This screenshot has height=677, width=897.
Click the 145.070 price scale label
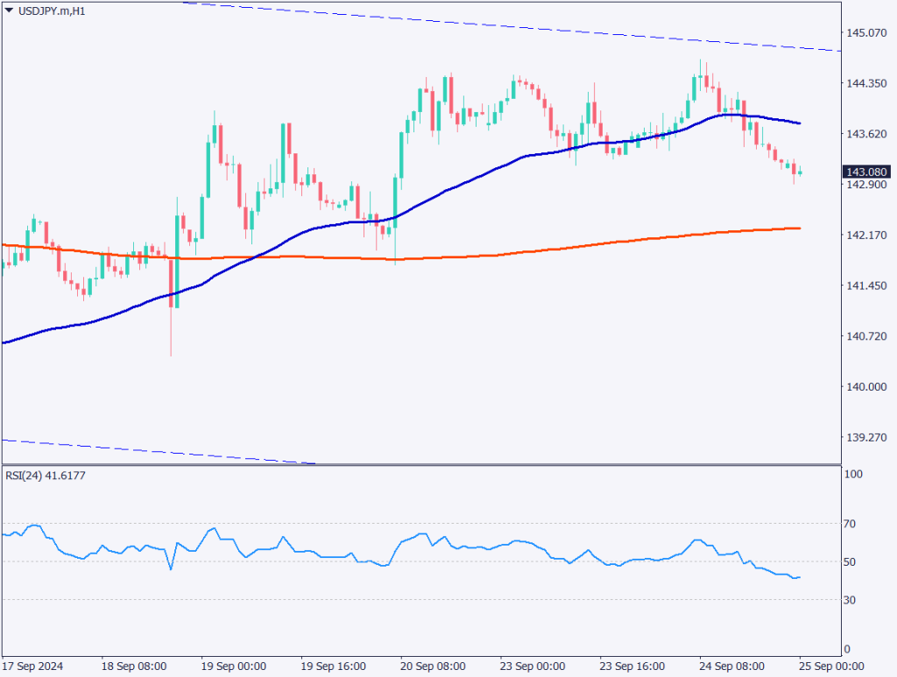pos(866,33)
